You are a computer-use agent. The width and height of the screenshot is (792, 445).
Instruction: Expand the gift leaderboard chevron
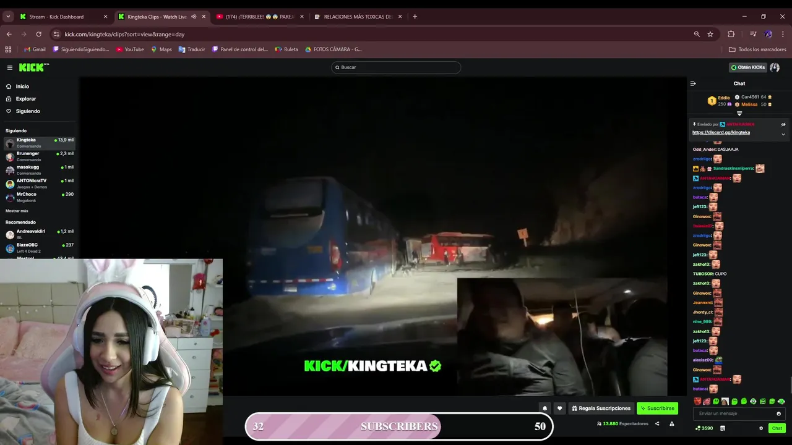(x=739, y=114)
